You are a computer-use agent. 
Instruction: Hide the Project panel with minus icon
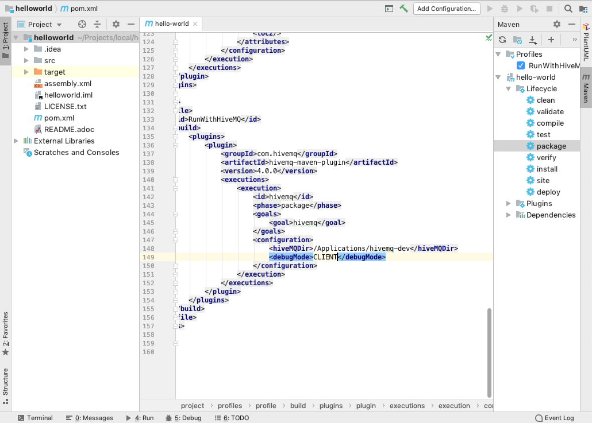pyautogui.click(x=131, y=25)
